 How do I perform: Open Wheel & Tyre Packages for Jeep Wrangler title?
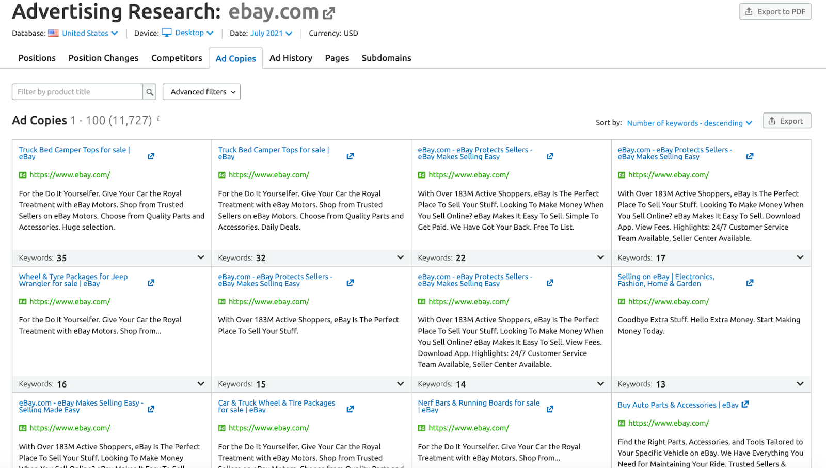(73, 280)
